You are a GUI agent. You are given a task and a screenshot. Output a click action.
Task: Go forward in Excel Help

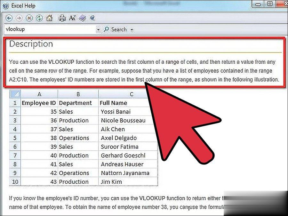click(19, 18)
